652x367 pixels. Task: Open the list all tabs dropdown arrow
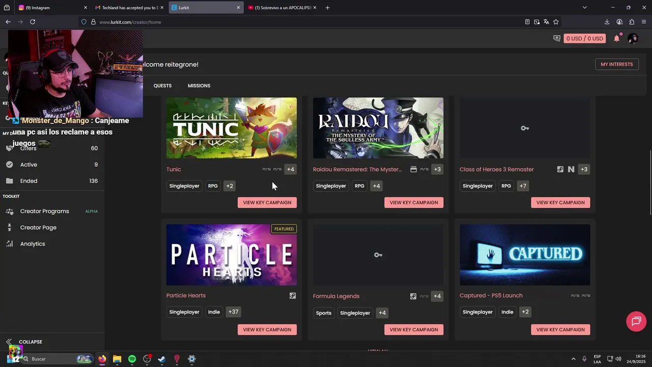pos(585,8)
